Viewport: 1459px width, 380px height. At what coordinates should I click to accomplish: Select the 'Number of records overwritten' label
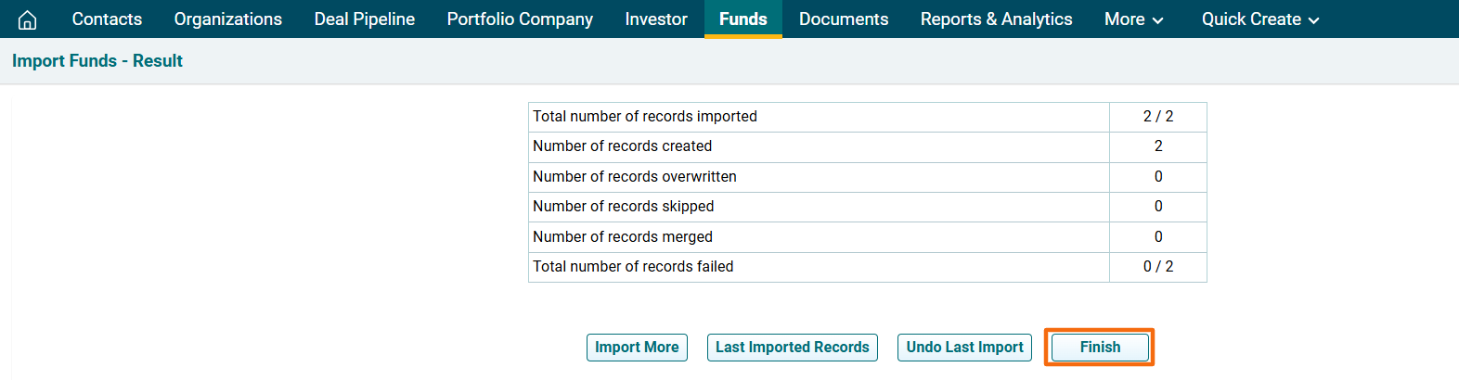click(634, 177)
